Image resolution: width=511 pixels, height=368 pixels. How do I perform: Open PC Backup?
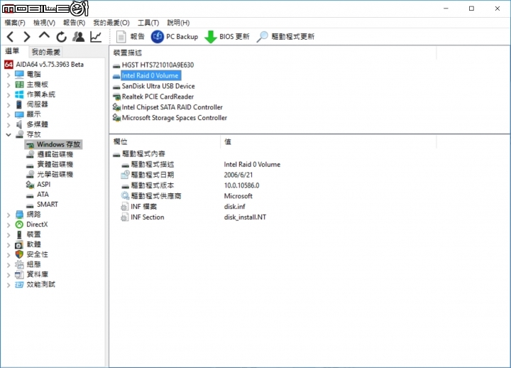(175, 36)
